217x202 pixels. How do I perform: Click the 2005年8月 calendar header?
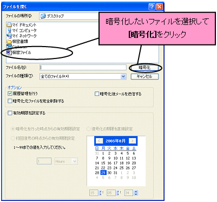pyautogui.click(x=116, y=141)
